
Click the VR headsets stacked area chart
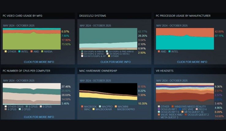coord(185,94)
